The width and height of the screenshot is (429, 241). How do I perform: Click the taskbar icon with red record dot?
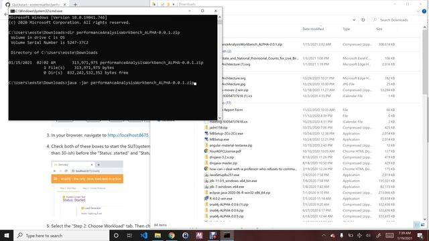pos(213,235)
